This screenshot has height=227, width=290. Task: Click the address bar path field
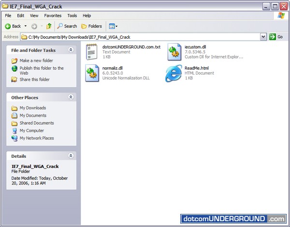pos(140,37)
